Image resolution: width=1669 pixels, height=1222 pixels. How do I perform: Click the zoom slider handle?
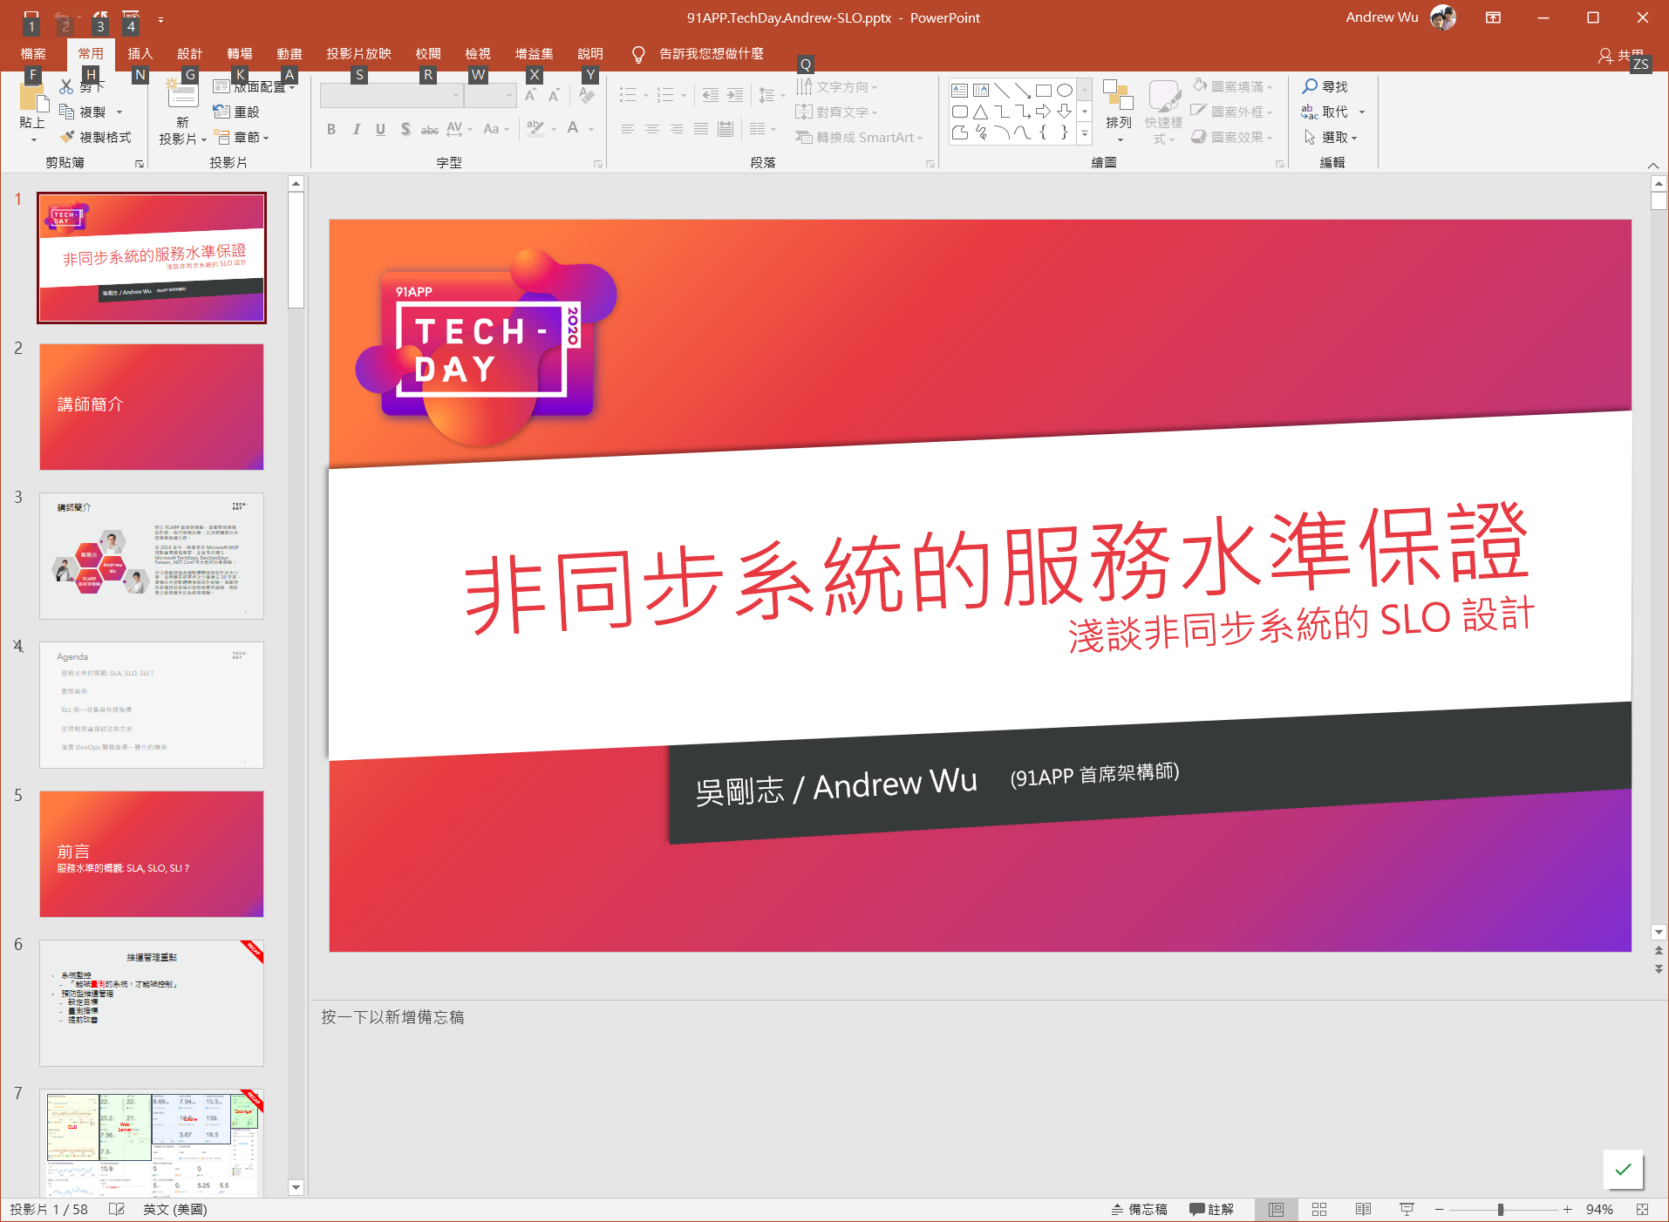1500,1209
